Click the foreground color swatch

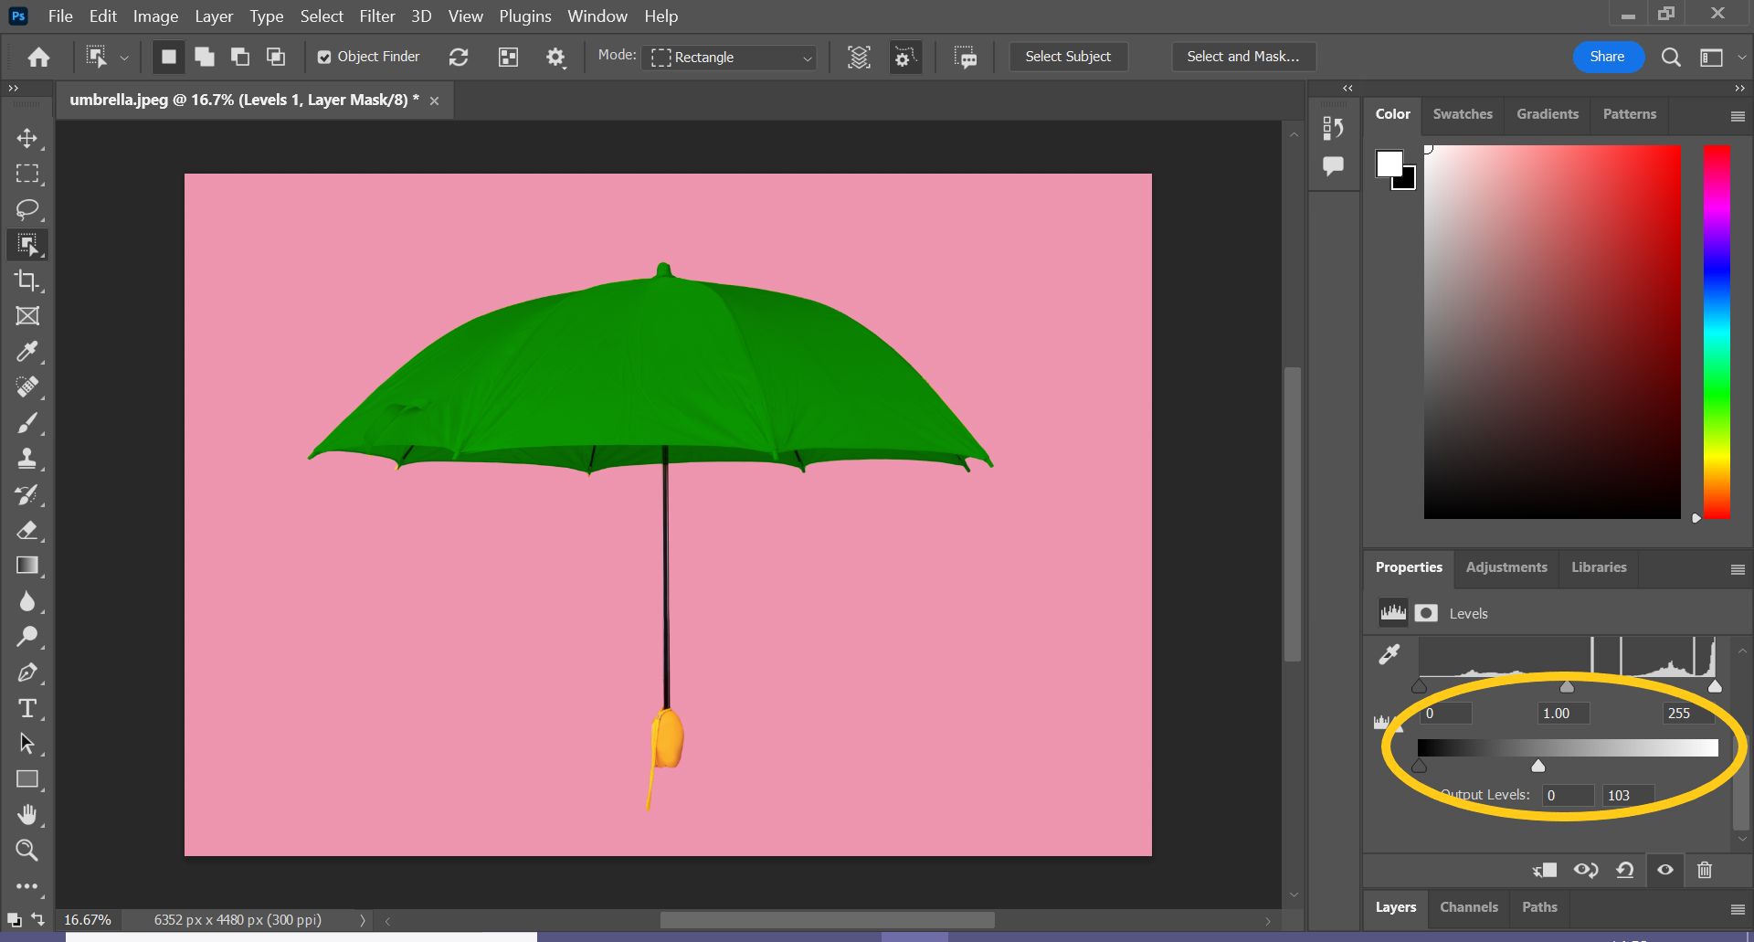click(1389, 164)
